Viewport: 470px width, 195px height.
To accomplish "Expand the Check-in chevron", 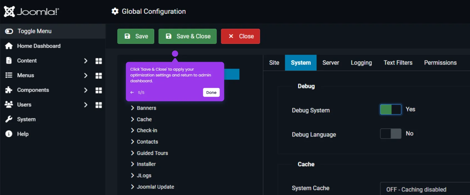I will pyautogui.click(x=132, y=130).
